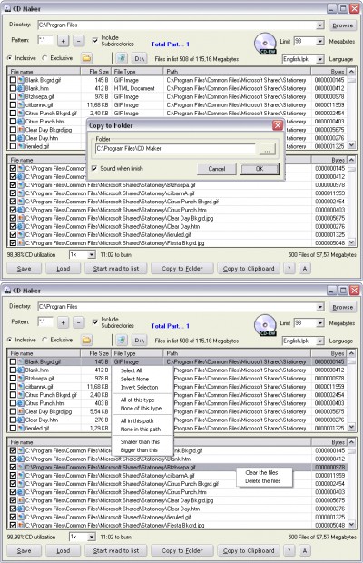Click the Pattern input field in upper window

click(45, 40)
